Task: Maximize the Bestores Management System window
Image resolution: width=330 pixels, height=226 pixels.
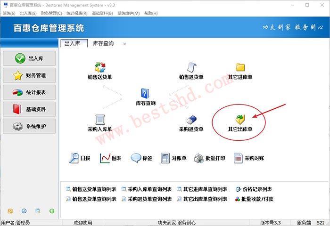Action: point(307,5)
